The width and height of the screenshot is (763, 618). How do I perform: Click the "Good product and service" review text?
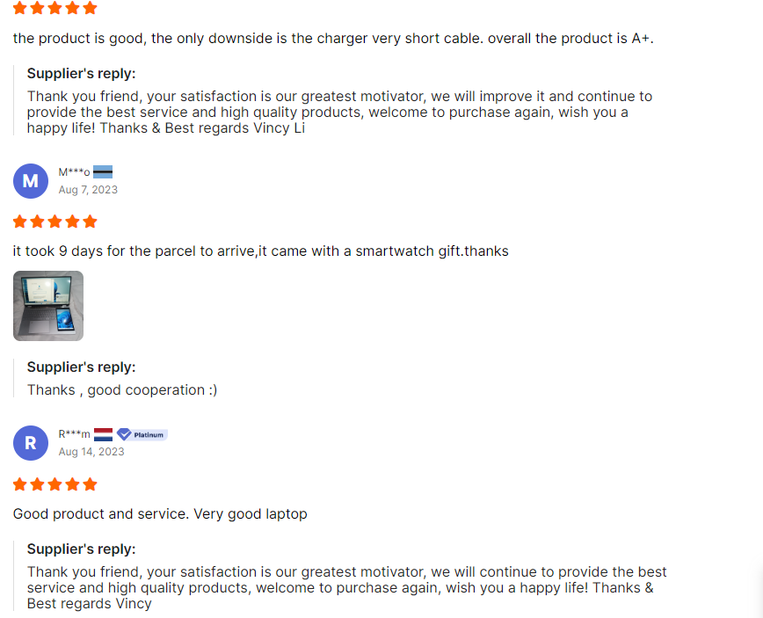[x=160, y=513]
